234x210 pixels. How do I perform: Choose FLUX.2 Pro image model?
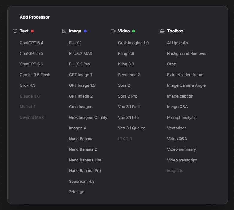79,64
